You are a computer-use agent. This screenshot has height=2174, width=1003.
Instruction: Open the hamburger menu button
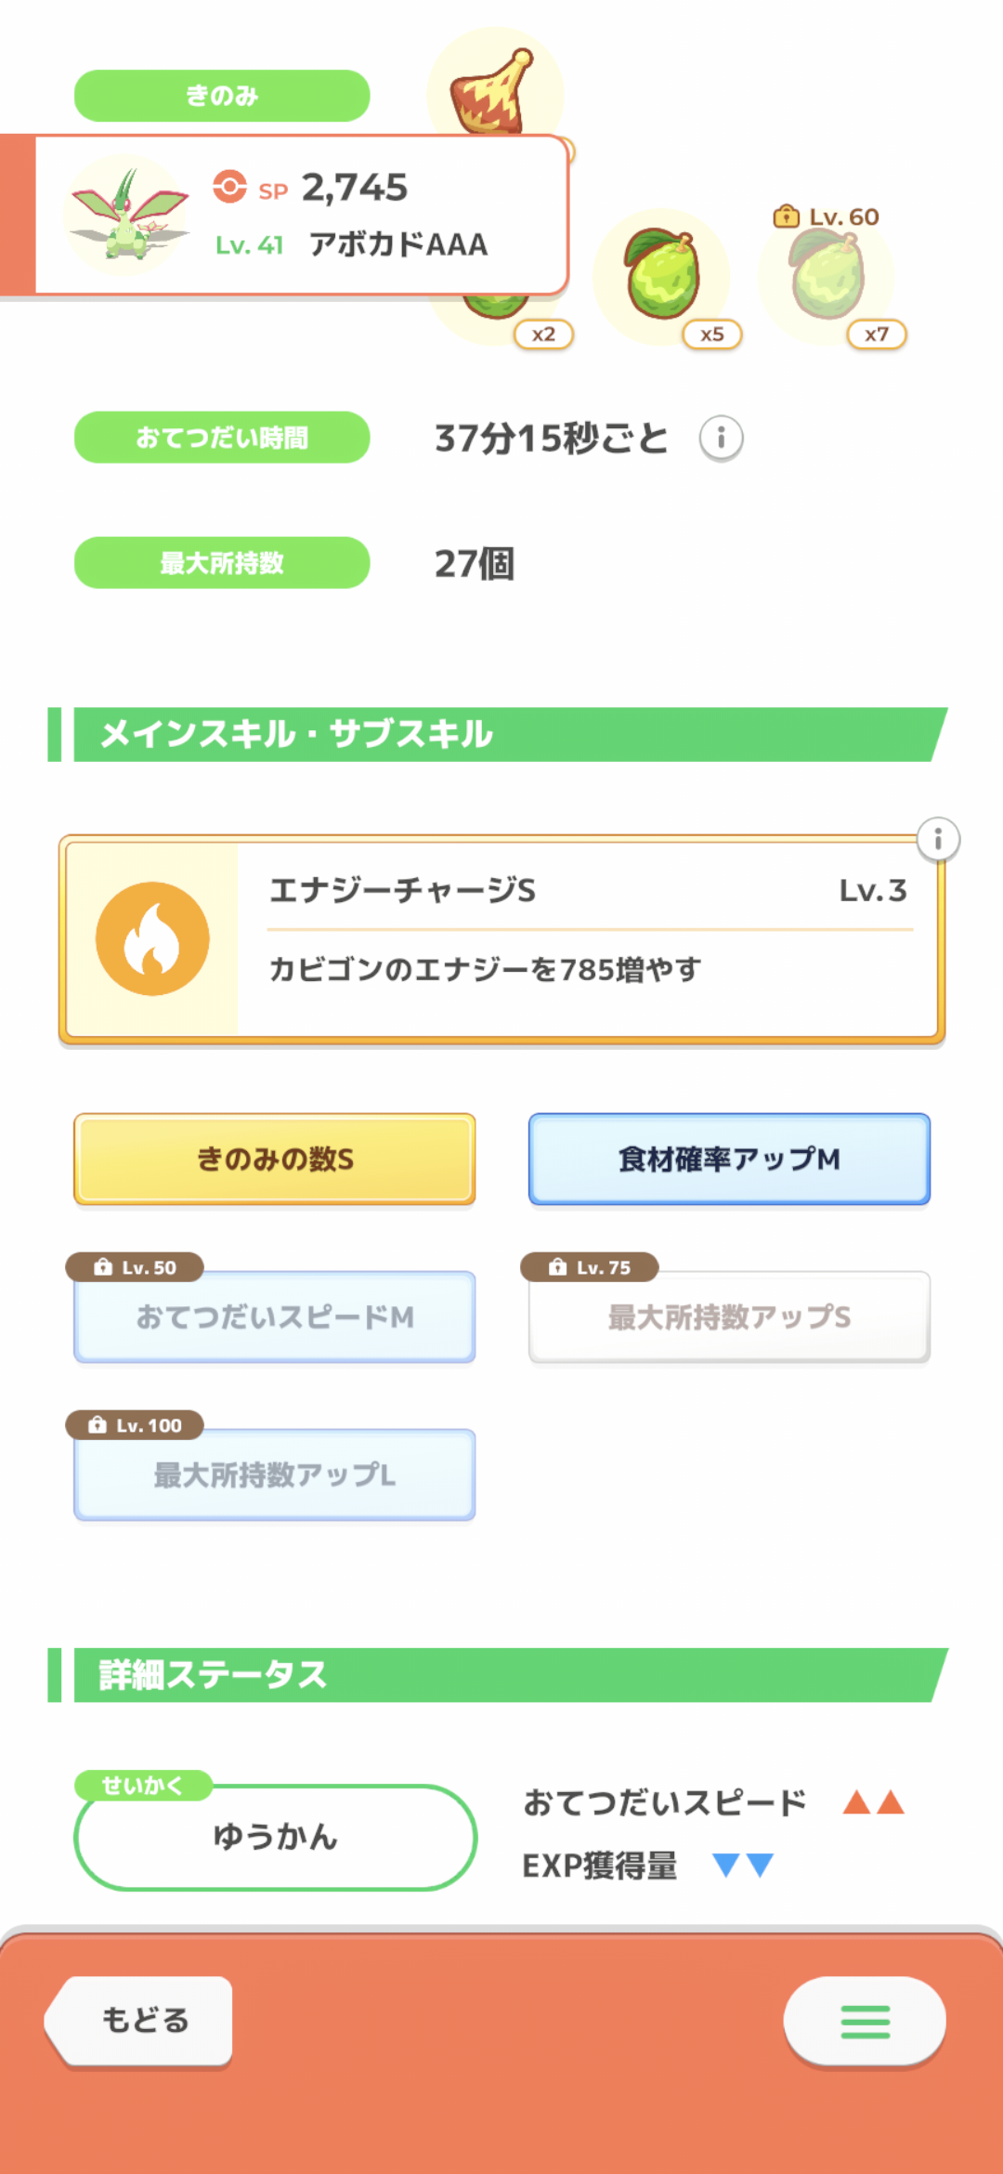865,2021
